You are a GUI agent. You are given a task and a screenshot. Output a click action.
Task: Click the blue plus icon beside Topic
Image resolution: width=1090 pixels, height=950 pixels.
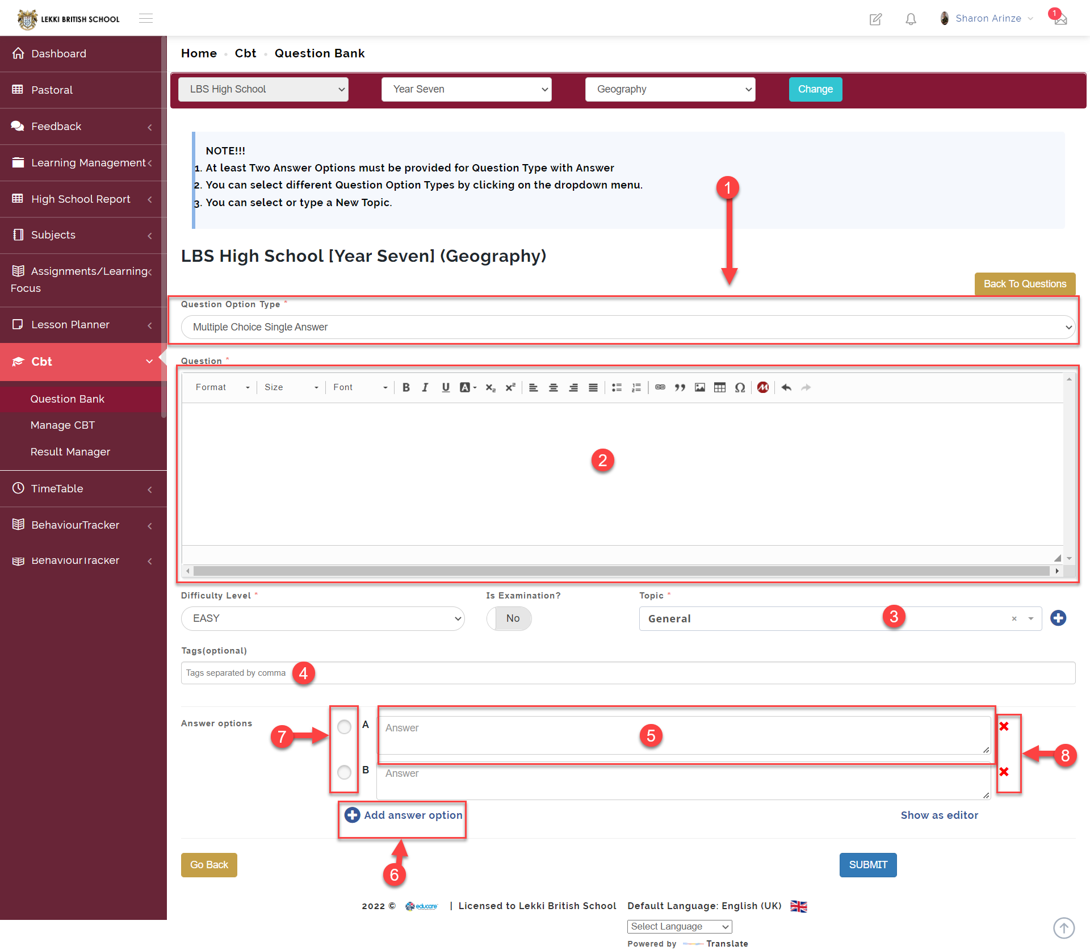[1058, 618]
